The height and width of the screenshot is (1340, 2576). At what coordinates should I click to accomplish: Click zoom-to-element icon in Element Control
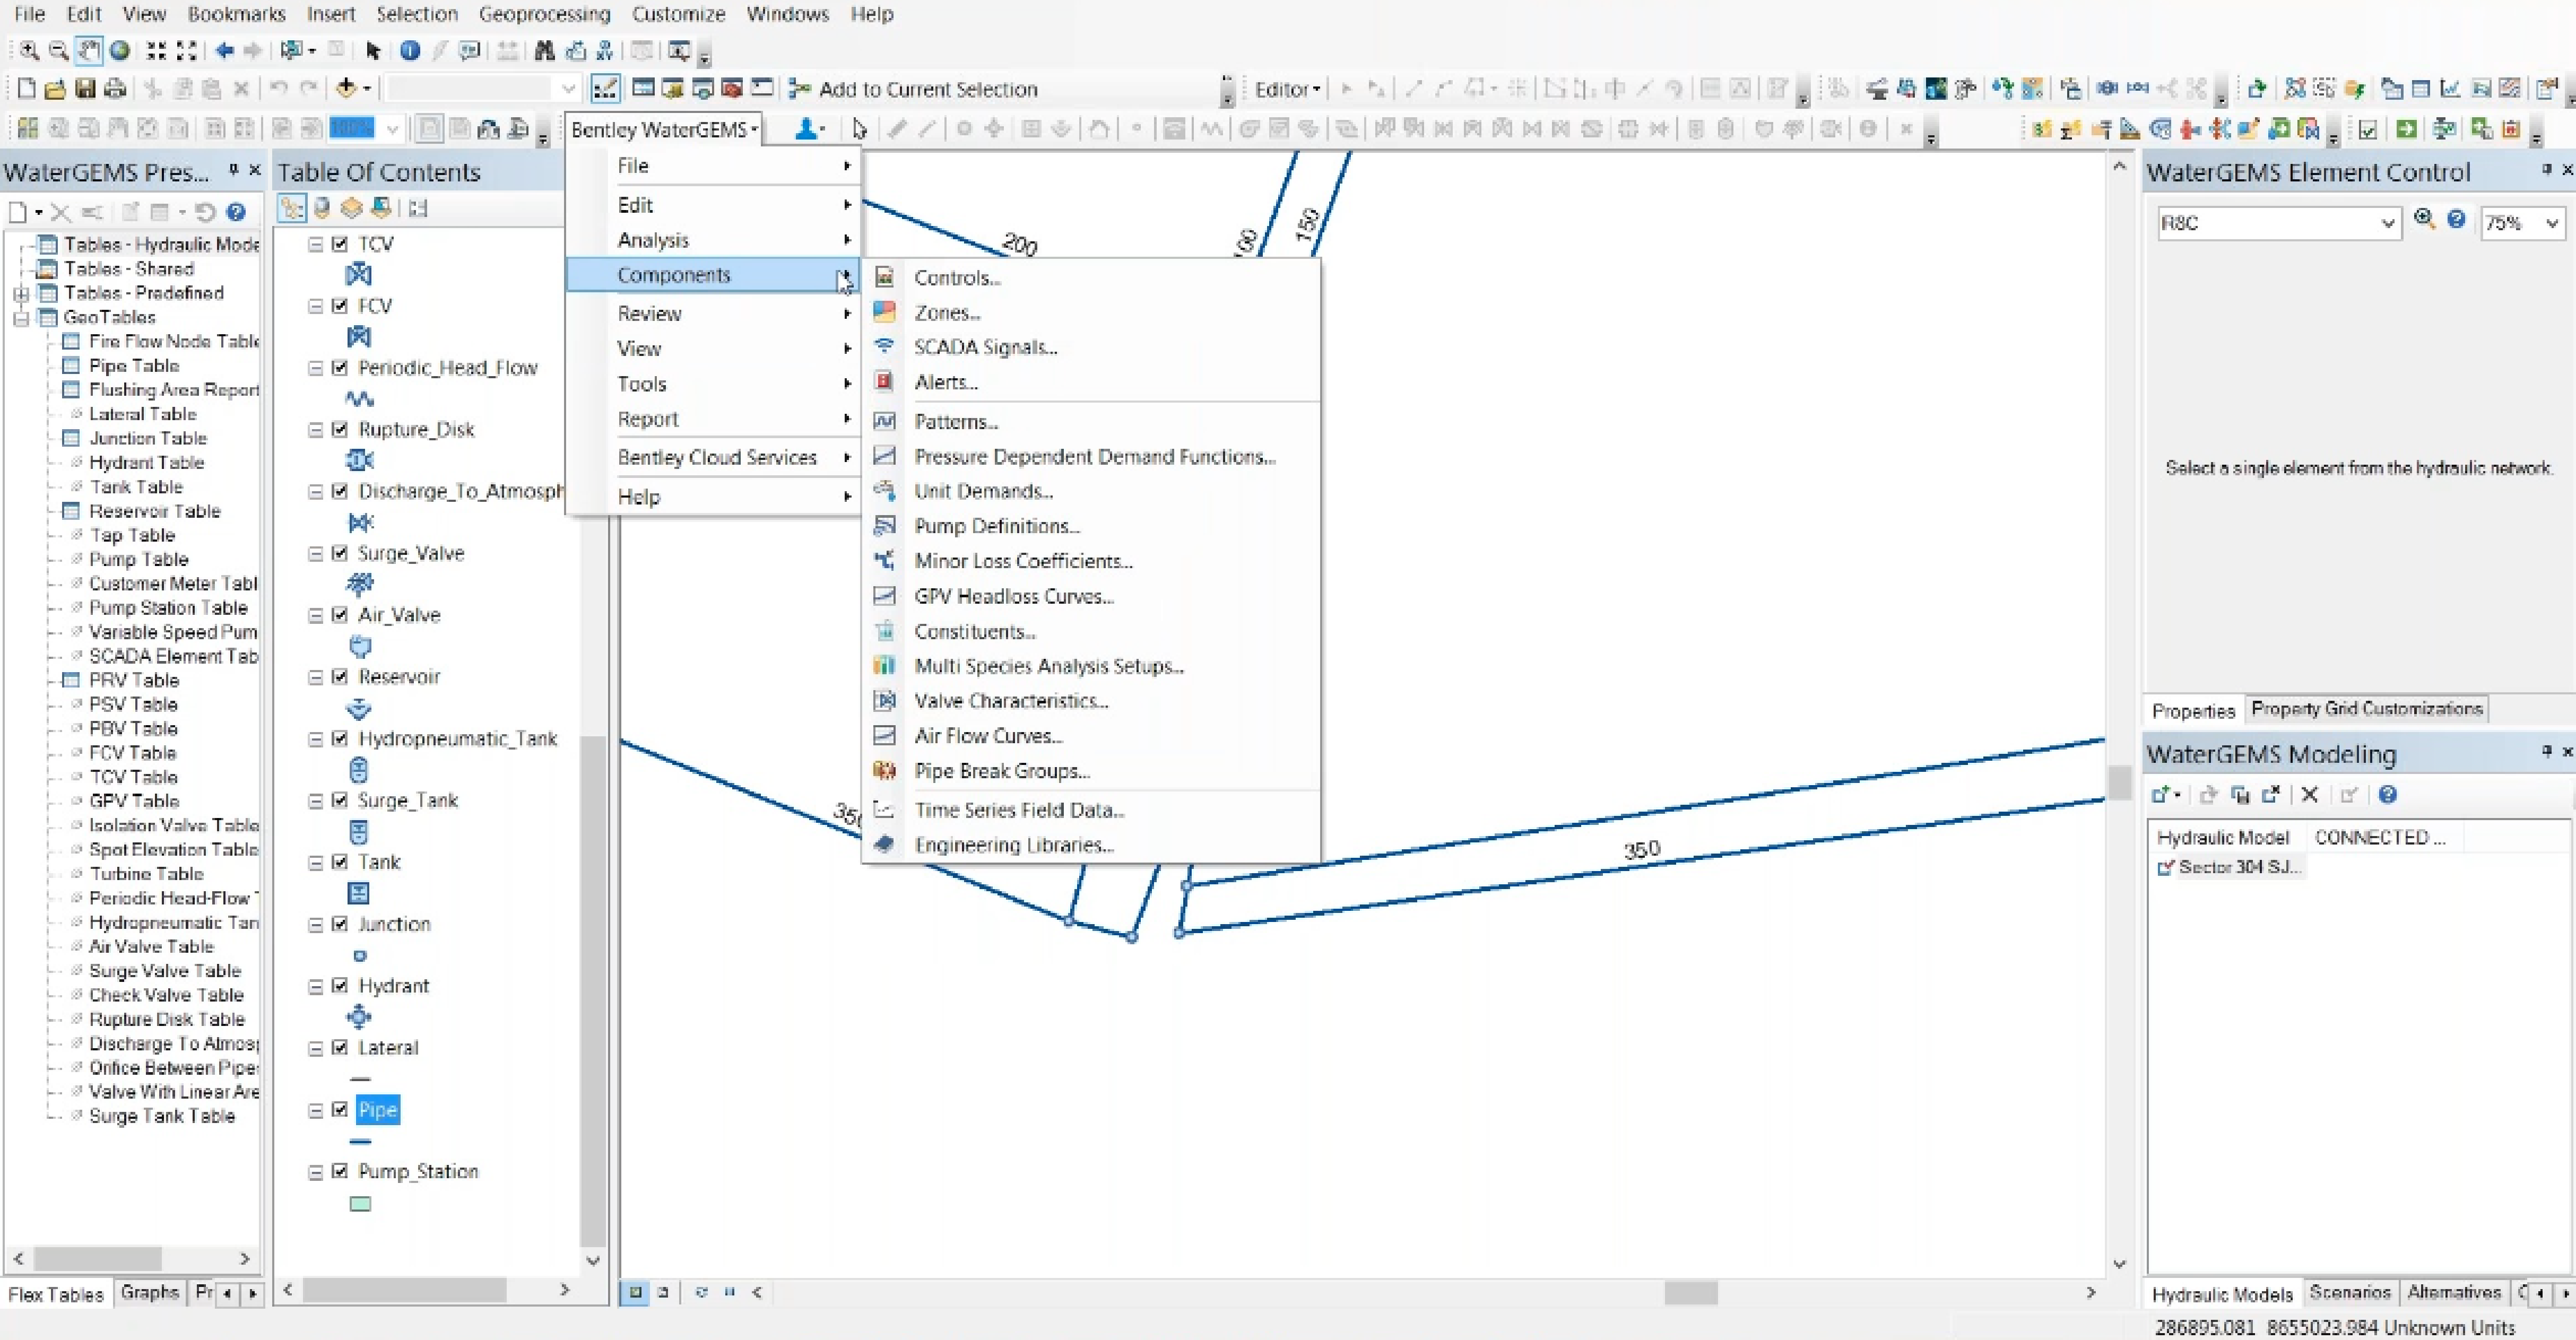(x=2423, y=220)
